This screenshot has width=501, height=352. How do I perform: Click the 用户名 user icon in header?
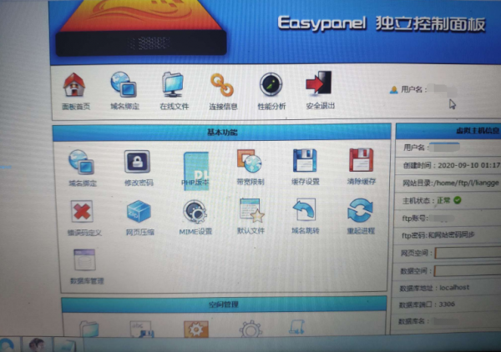pyautogui.click(x=393, y=90)
